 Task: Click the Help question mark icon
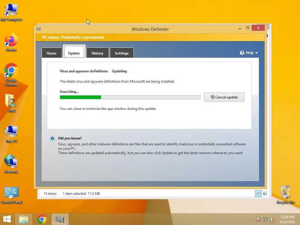tap(242, 53)
